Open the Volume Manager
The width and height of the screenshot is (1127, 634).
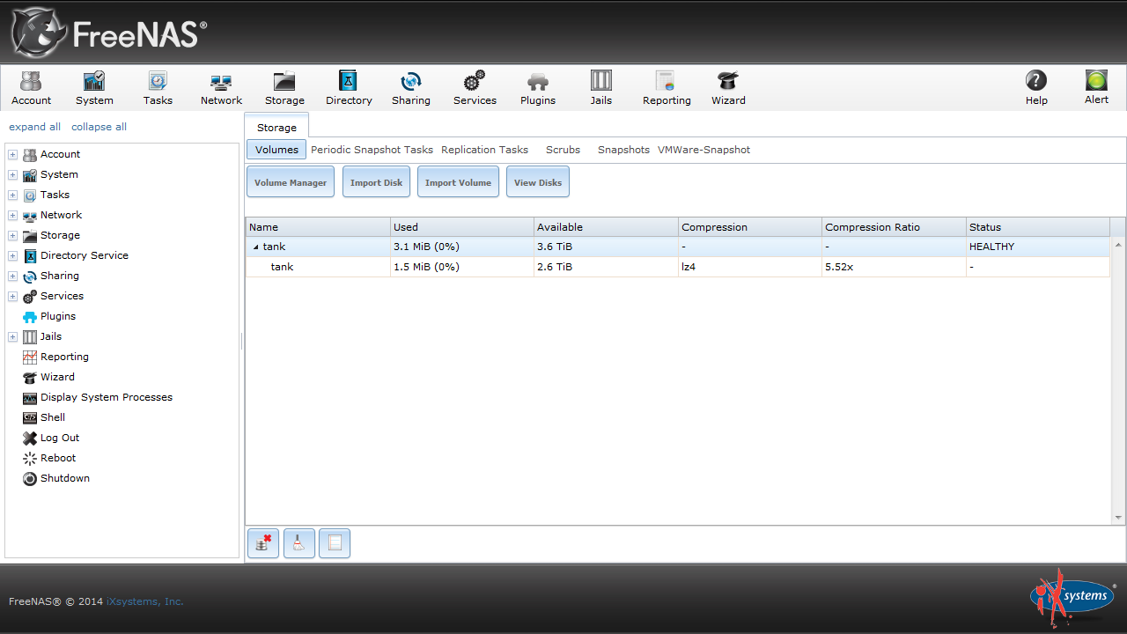coord(291,182)
